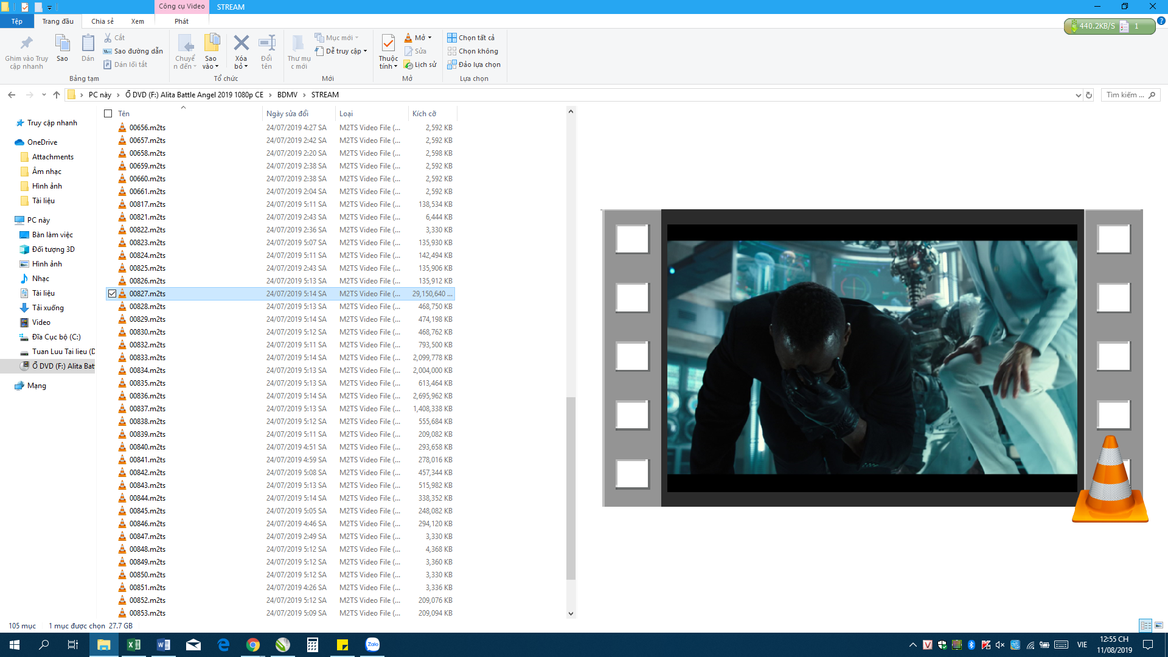1168x657 pixels.
Task: Click Invert selection (Đảo lựa chọn)
Action: 474,64
